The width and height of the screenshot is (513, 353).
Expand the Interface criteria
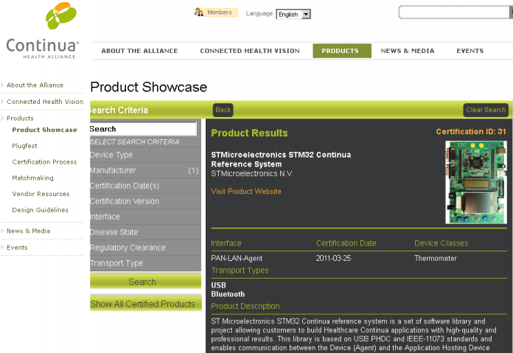coord(145,217)
